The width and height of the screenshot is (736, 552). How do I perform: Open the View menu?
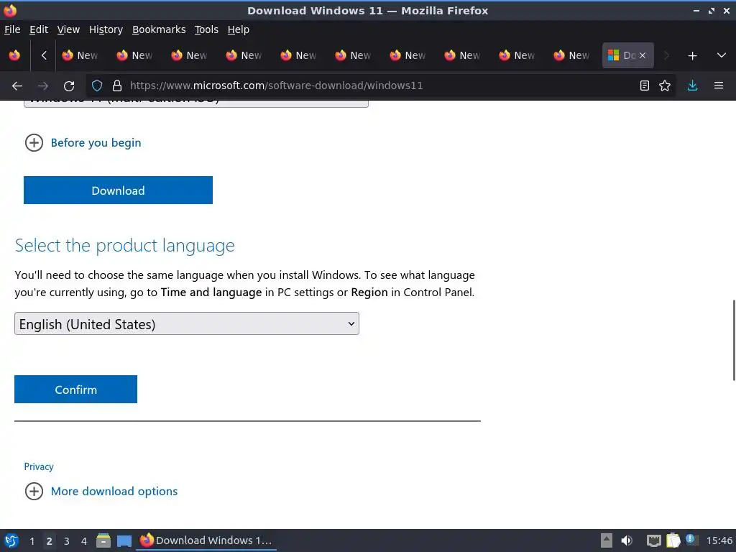coord(68,29)
